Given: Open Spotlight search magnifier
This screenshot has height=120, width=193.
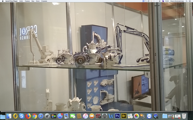Looking at the screenshot, I should pyautogui.click(x=187, y=1).
